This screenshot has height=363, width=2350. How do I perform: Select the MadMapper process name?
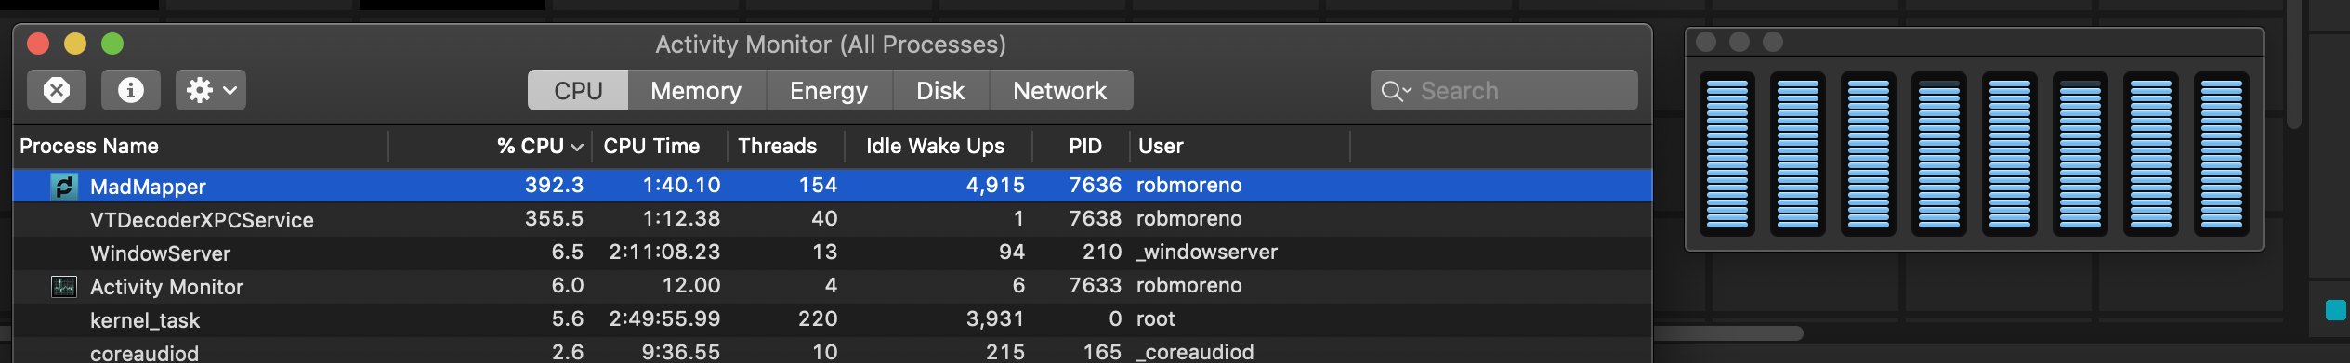point(148,187)
